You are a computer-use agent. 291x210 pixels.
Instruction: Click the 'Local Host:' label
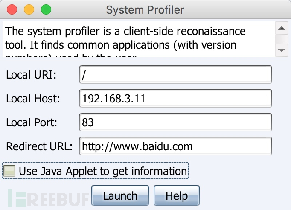tap(33, 99)
